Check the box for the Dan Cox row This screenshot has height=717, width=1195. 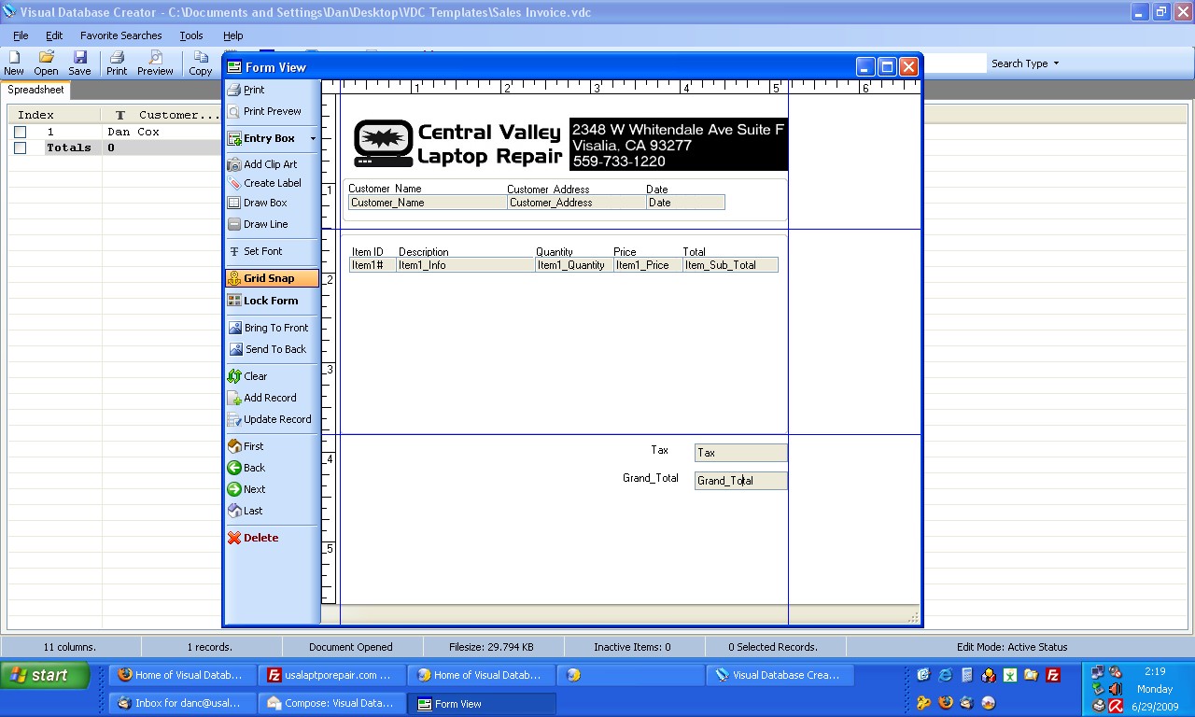click(20, 133)
